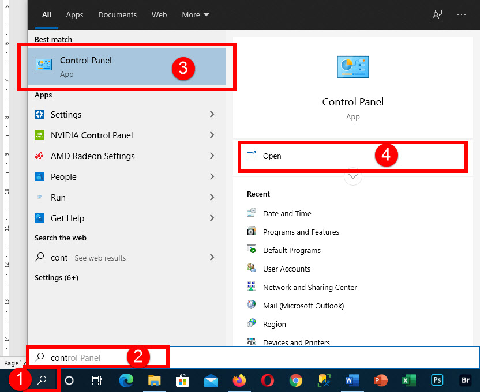Launch Firefox from the taskbar
480x392 pixels.
pyautogui.click(x=239, y=380)
